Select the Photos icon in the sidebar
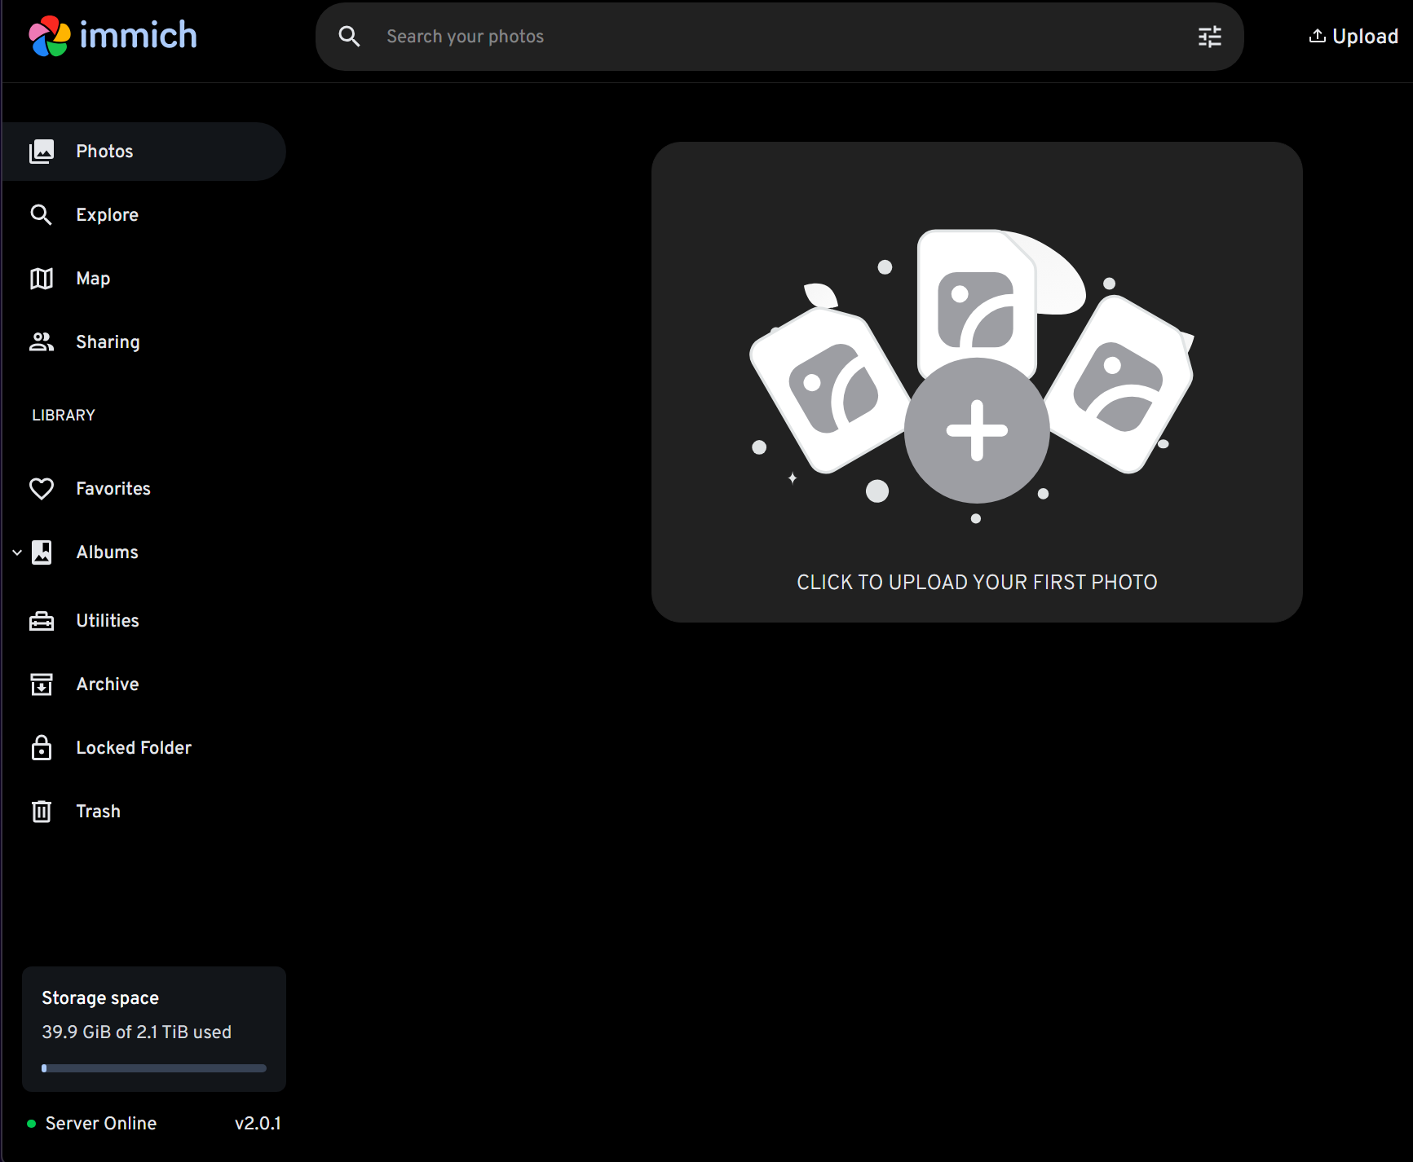 pyautogui.click(x=42, y=151)
